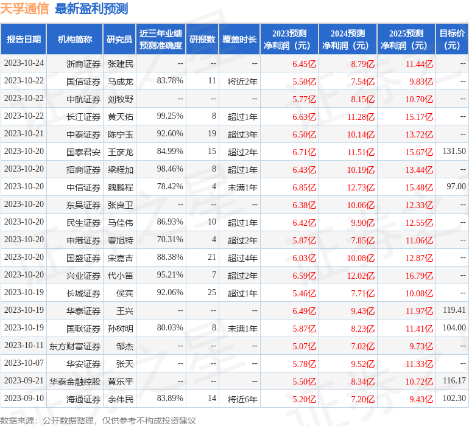
Task: Select the 报告日期 column header
Action: tap(24, 39)
